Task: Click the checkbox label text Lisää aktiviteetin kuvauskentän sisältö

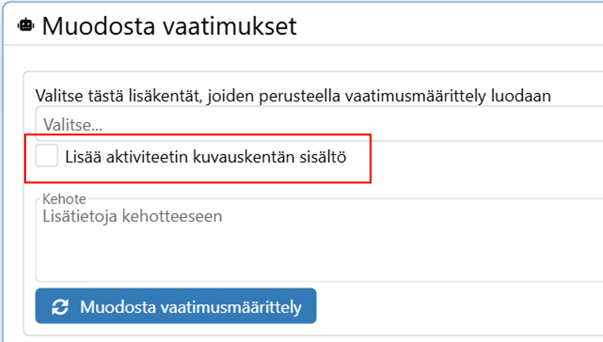Action: pos(205,157)
